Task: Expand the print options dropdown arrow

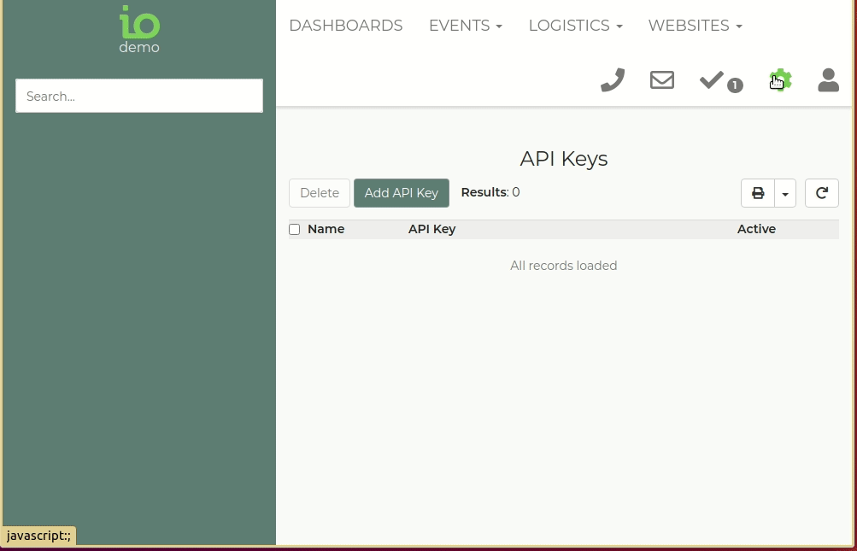Action: [x=784, y=192]
